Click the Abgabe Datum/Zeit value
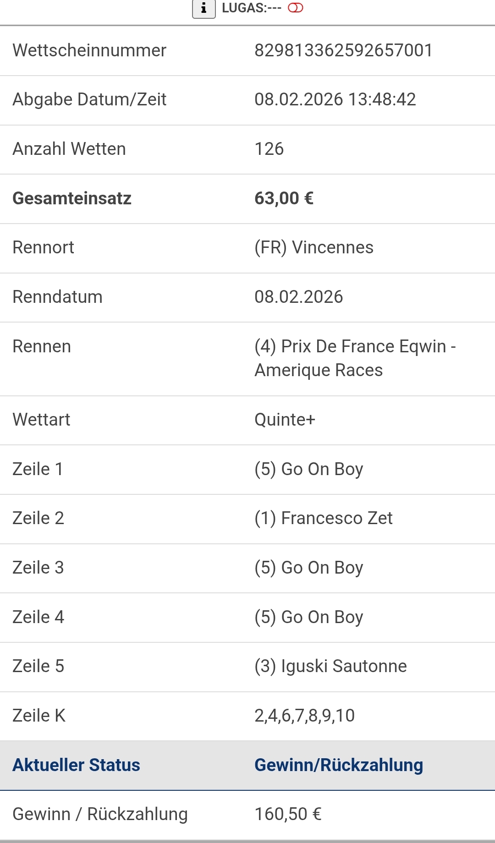This screenshot has width=495, height=843. [335, 99]
